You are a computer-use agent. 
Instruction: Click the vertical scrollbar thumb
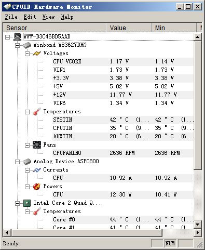197,105
